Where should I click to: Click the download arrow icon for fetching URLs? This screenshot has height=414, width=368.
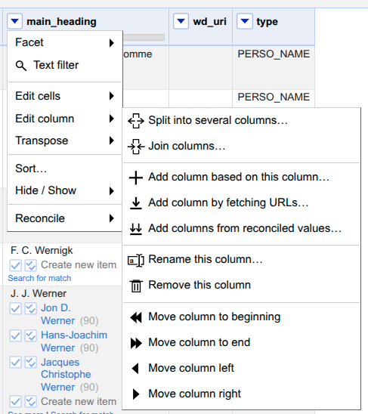click(136, 203)
